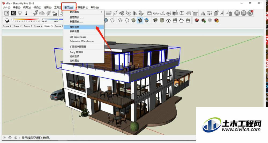The image size is (268, 143).
Task: Click the circled info icon in status bar
Action: click(10, 138)
